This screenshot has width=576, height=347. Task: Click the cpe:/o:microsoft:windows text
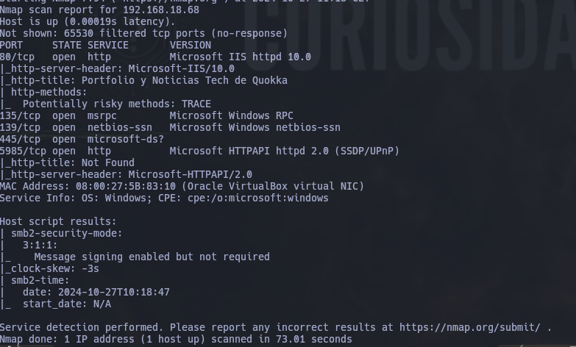258,198
